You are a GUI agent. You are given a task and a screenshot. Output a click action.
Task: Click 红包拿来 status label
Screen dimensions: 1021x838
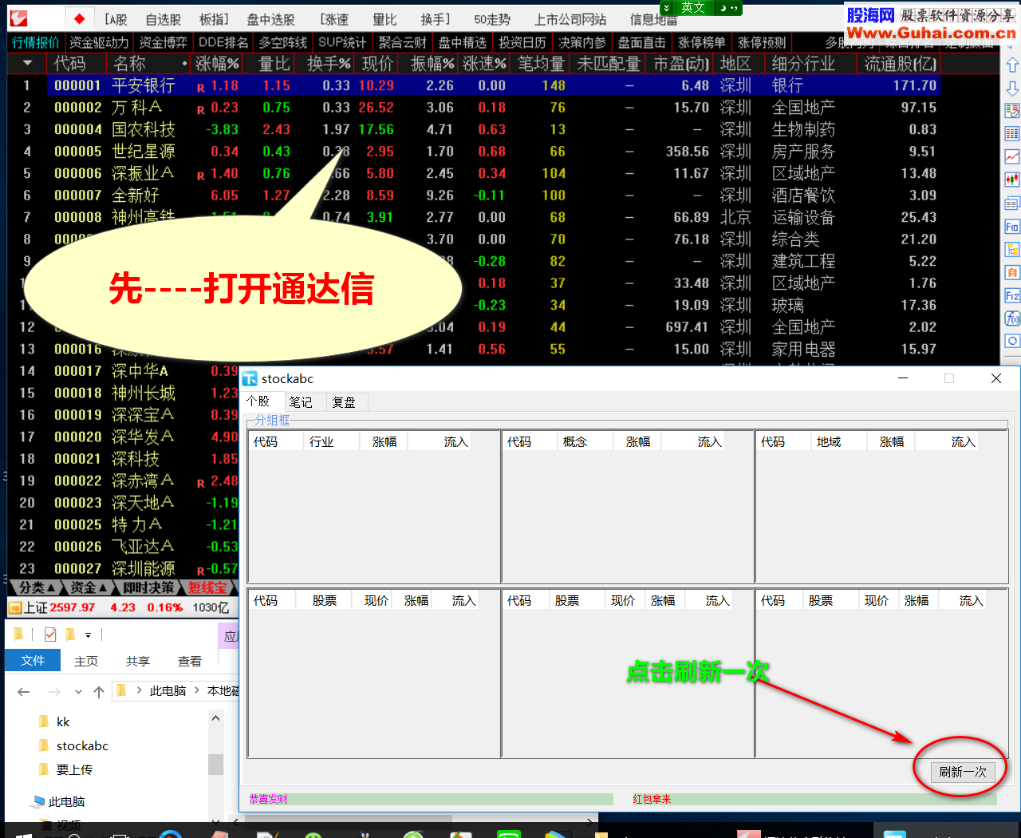coord(652,799)
